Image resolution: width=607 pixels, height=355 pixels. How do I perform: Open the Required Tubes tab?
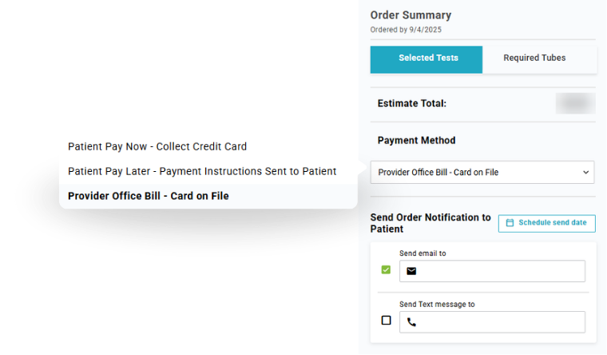point(534,58)
